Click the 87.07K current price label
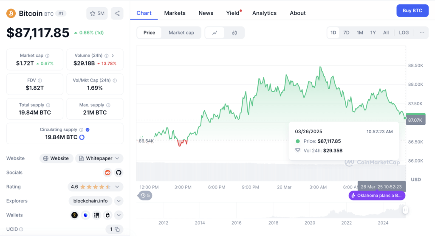This screenshot has width=435, height=236. coord(415,120)
